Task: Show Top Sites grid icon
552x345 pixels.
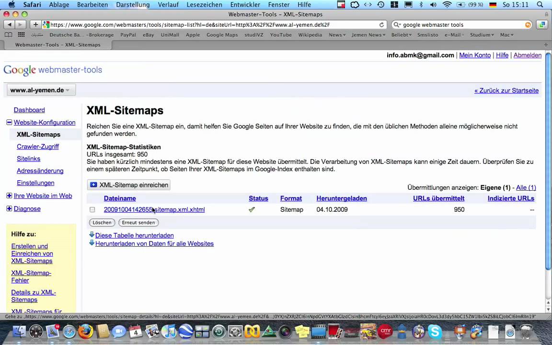Action: 22,35
